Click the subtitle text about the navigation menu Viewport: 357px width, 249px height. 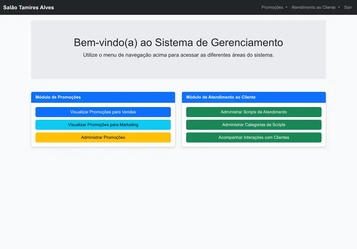(x=178, y=55)
